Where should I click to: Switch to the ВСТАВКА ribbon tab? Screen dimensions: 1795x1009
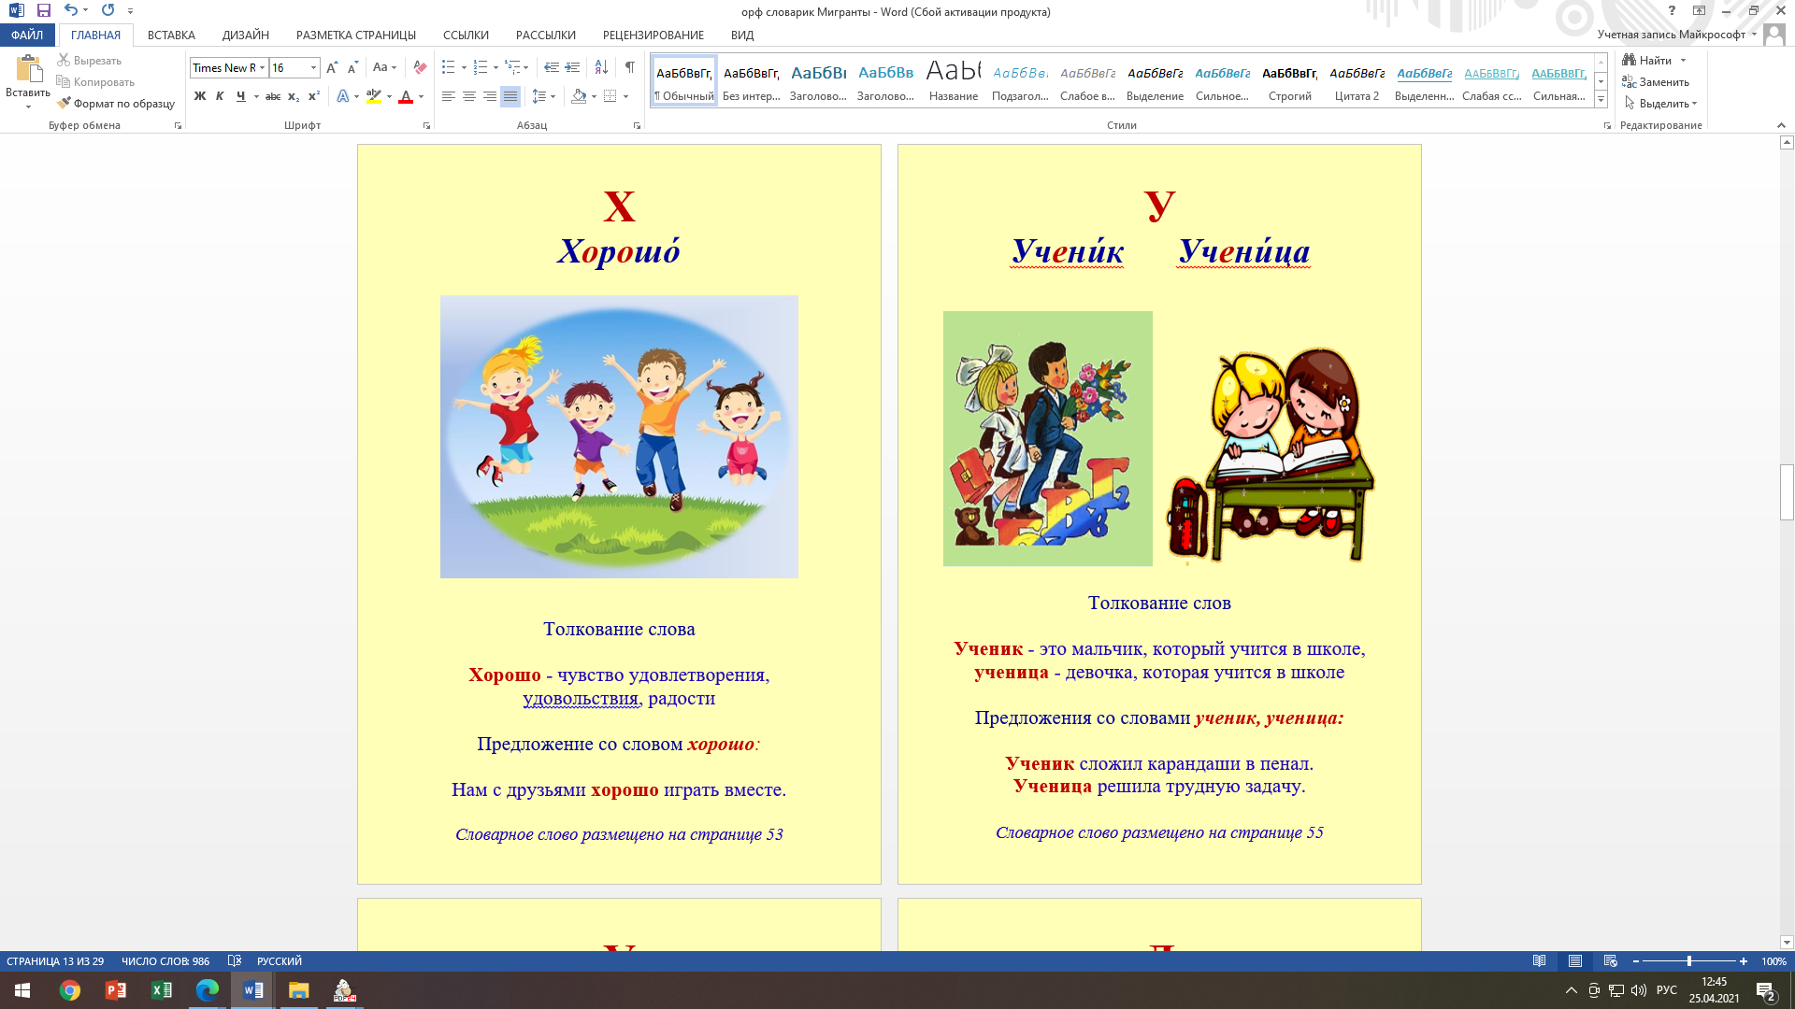(x=171, y=35)
